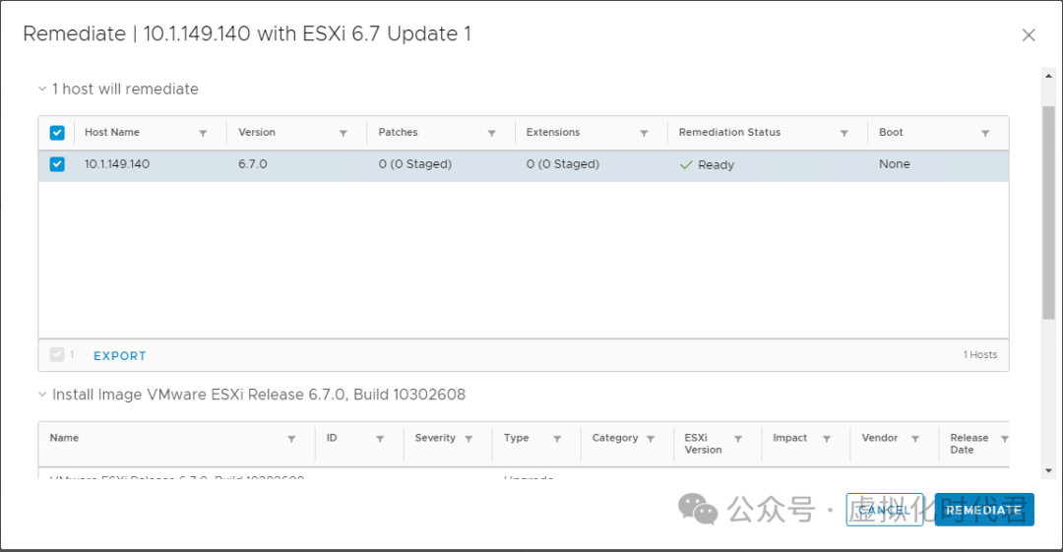1063x552 pixels.
Task: Filter the Release Date column
Action: 1005,439
